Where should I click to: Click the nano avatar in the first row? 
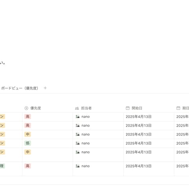[78, 117]
